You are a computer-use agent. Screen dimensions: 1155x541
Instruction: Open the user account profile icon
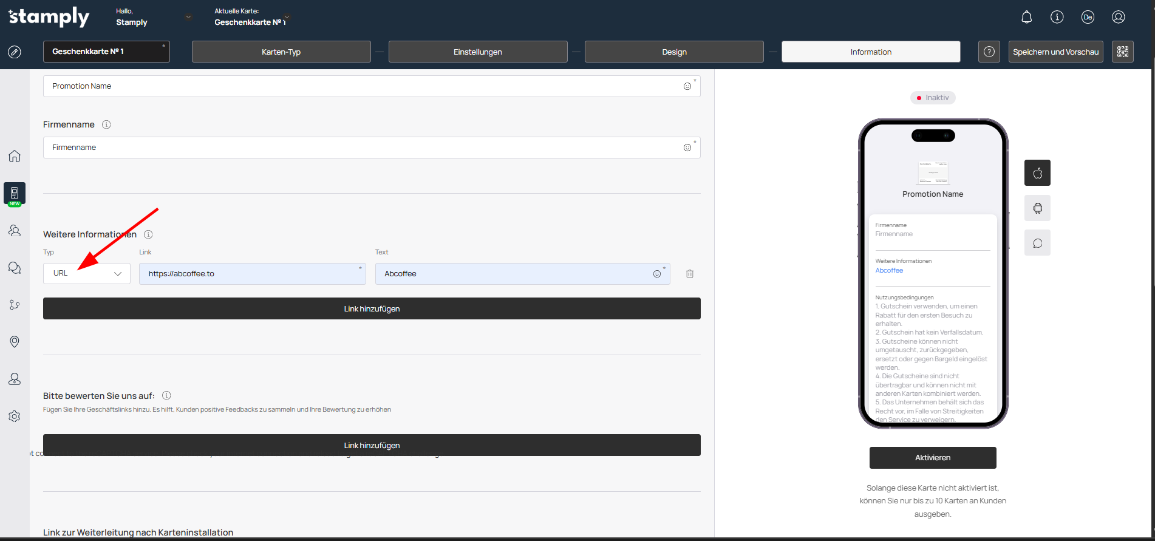1118,17
